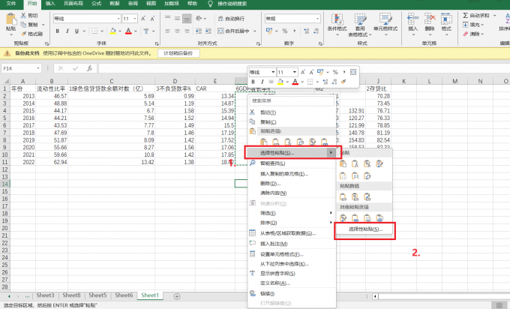The height and width of the screenshot is (309, 510).
Task: Apply mini toolbar red font color A
Action: pos(295,82)
